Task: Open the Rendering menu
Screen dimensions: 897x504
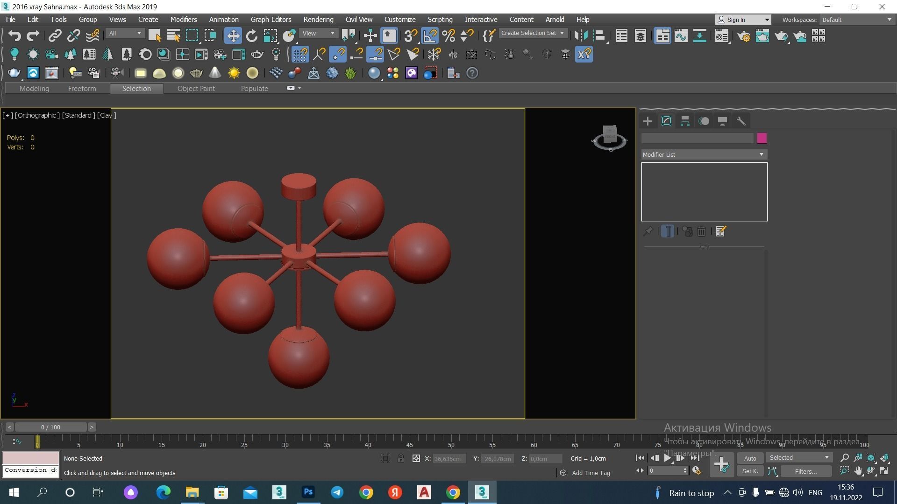Action: (x=318, y=20)
